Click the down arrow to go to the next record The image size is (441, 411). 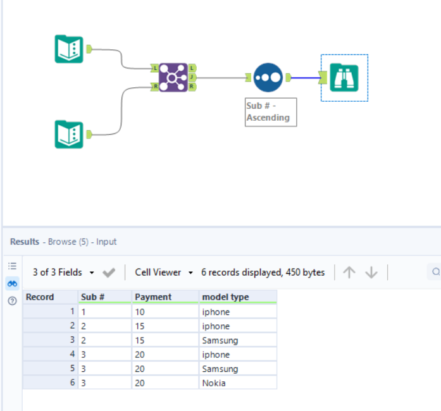tap(371, 273)
